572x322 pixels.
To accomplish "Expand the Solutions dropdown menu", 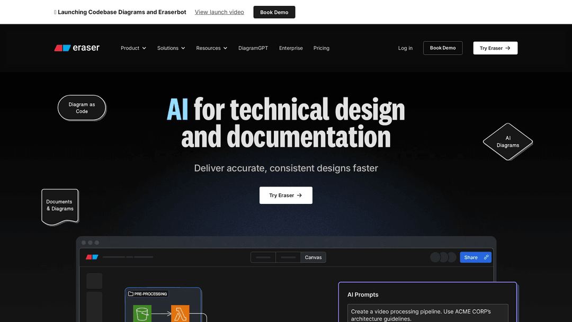I will coord(171,48).
